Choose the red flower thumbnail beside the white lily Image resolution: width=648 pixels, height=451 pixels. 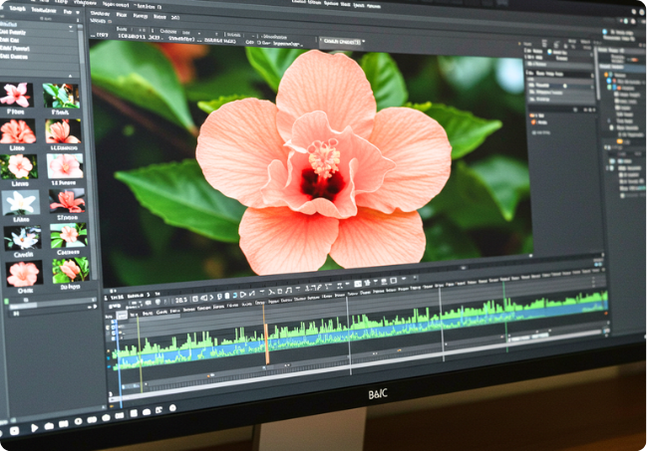coord(67,201)
